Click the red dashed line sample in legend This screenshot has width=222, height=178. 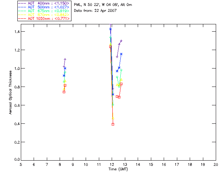tap(22, 18)
